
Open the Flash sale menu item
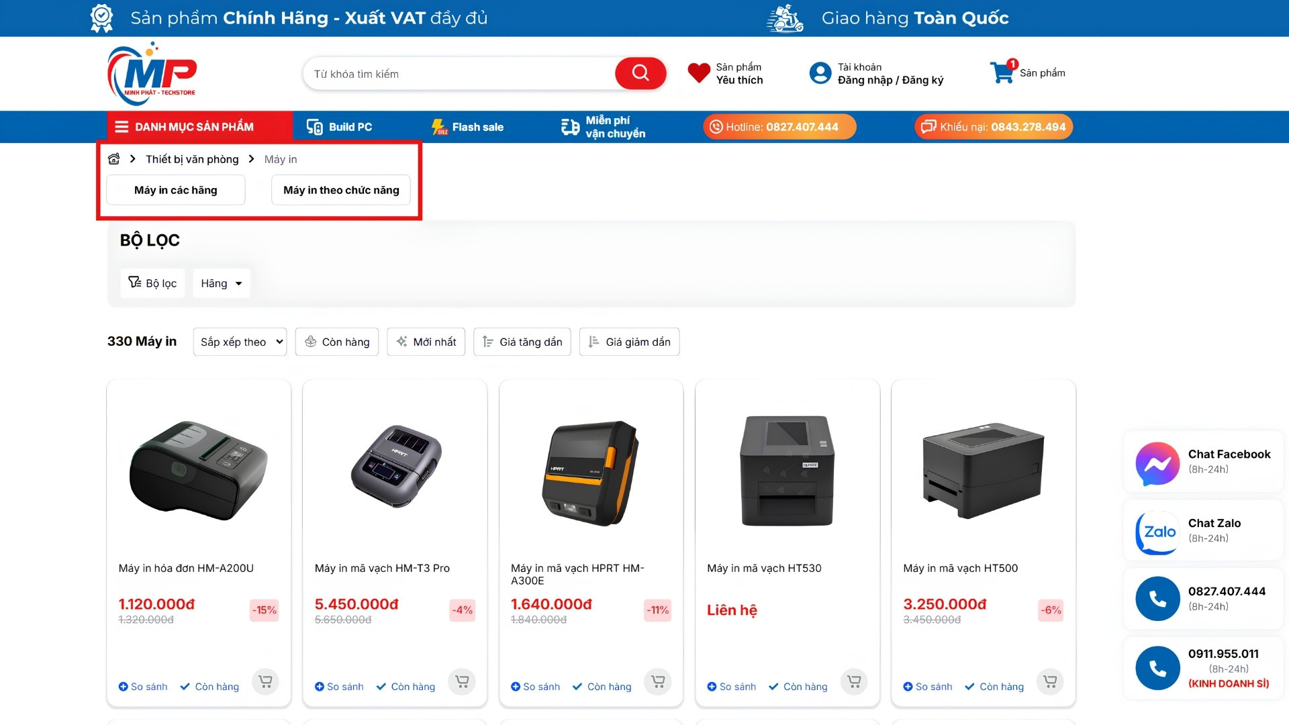pyautogui.click(x=467, y=127)
